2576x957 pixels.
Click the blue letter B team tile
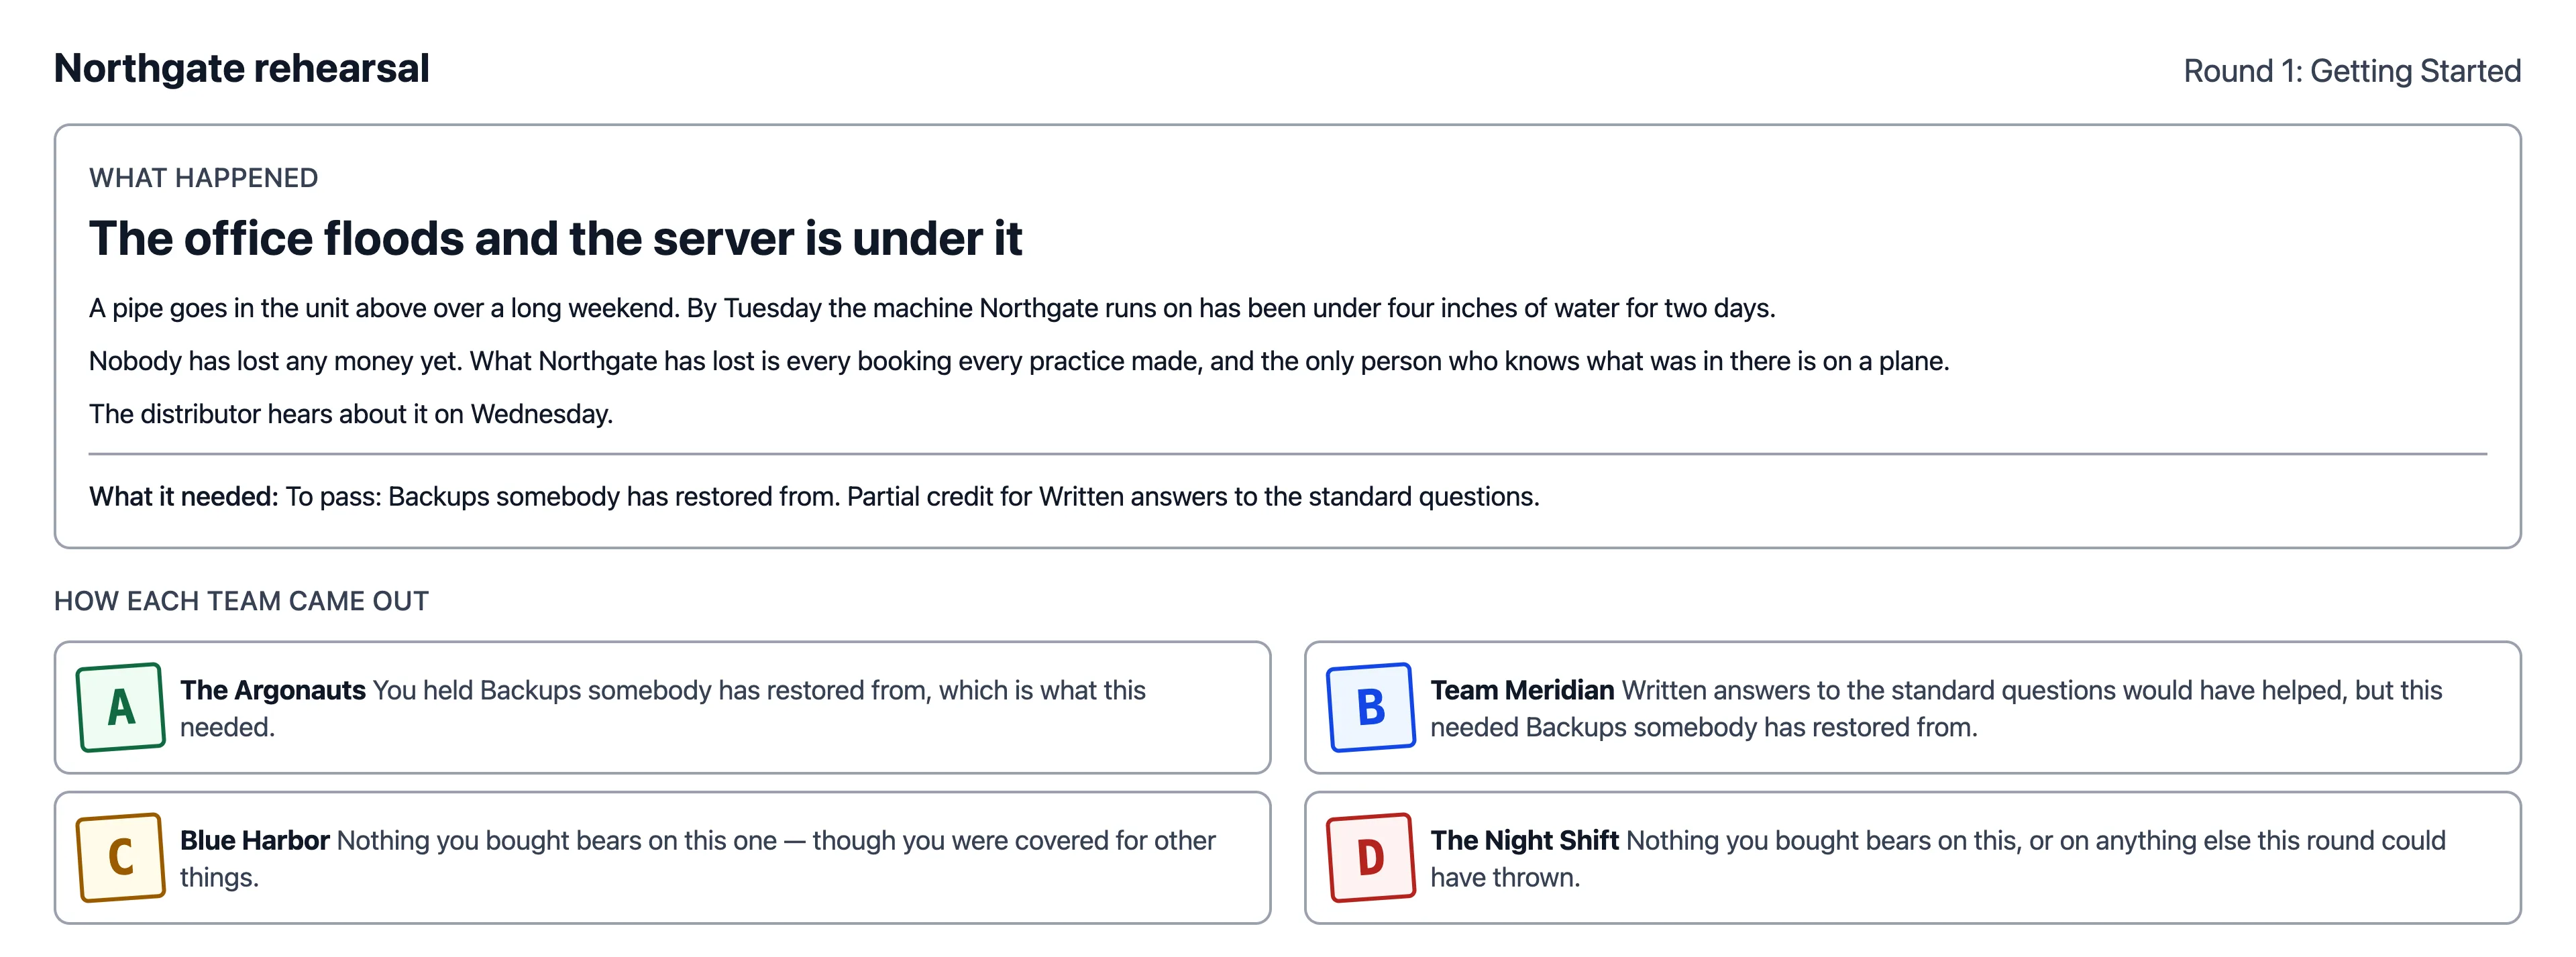[1371, 707]
